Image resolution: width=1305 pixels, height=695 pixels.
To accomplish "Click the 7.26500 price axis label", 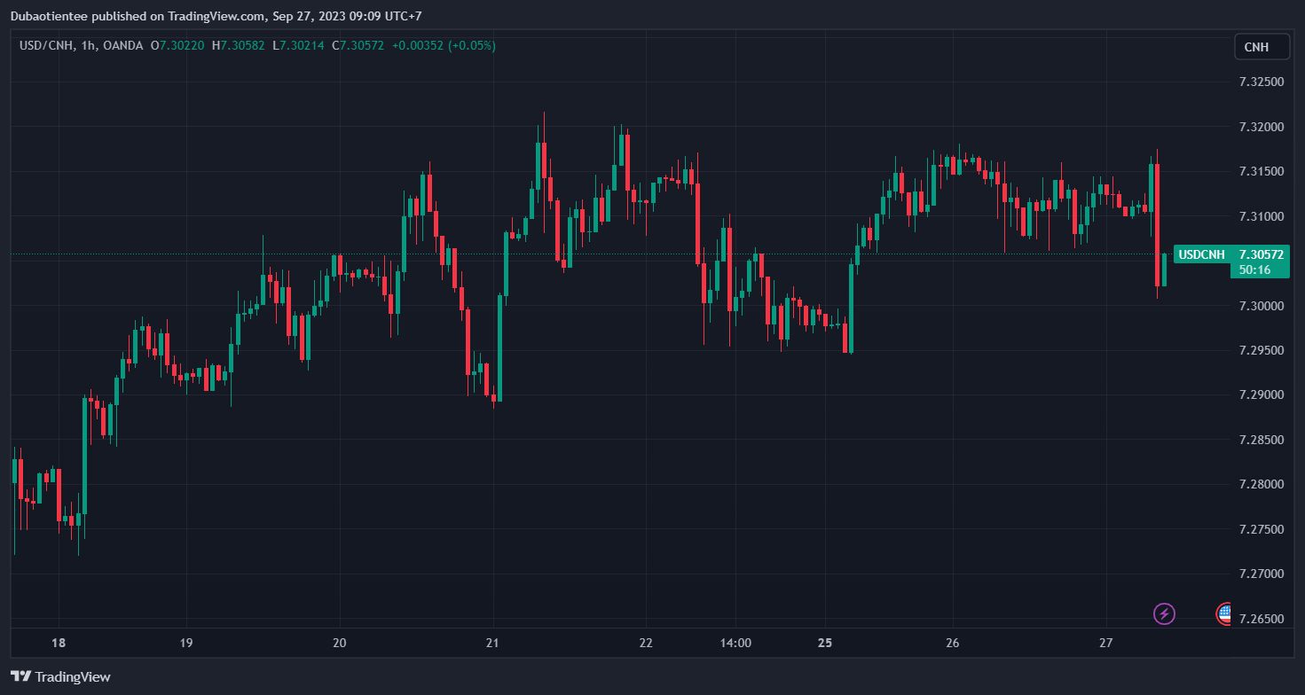I will click(x=1261, y=619).
